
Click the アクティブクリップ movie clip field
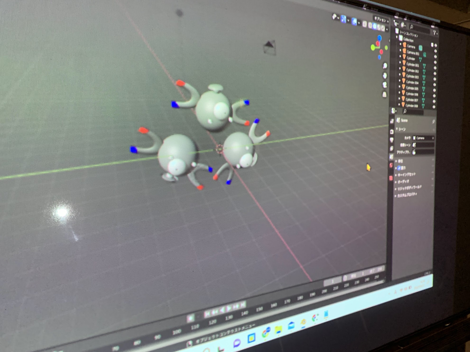pos(423,152)
